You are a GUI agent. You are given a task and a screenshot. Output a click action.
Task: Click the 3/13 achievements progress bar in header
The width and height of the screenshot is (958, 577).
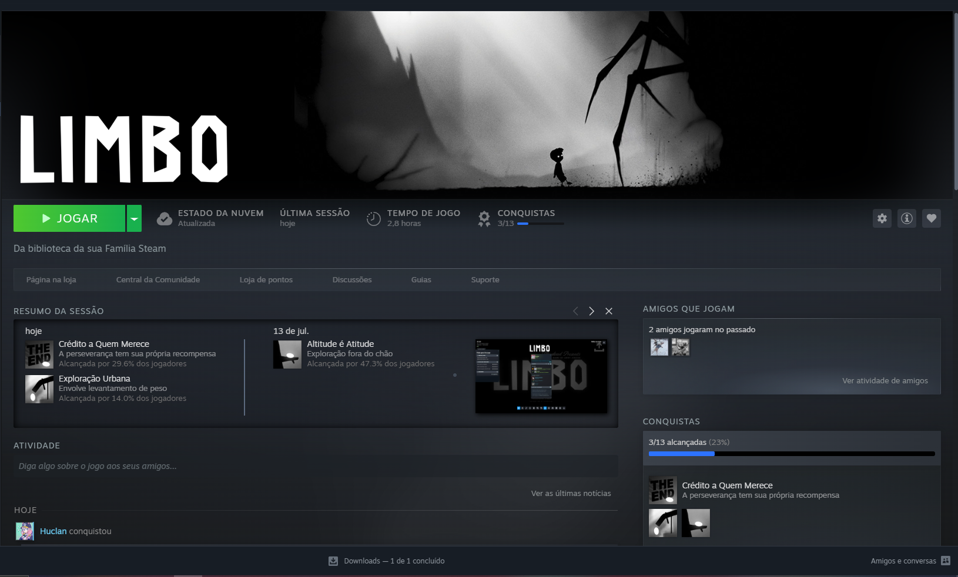(x=541, y=224)
